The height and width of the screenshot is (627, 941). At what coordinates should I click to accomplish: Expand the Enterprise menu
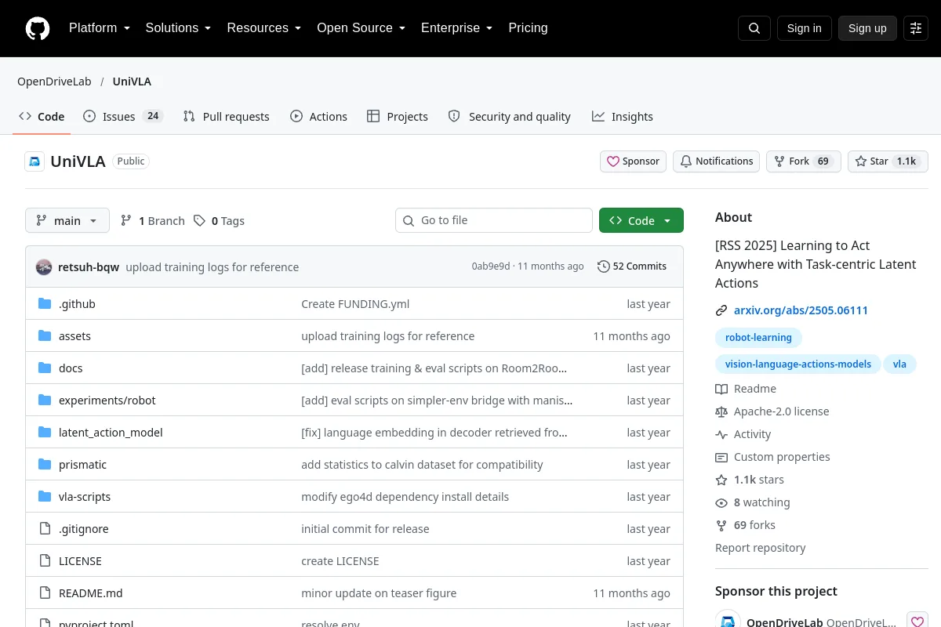pyautogui.click(x=456, y=28)
